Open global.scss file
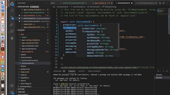 25,69
